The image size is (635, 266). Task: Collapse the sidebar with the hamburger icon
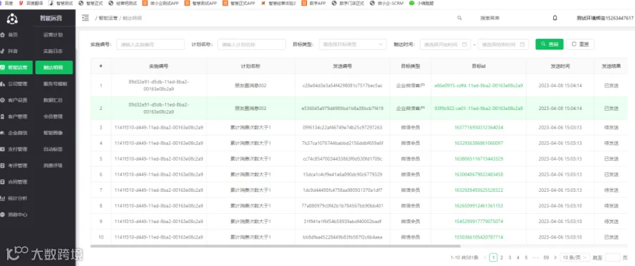tap(85, 18)
